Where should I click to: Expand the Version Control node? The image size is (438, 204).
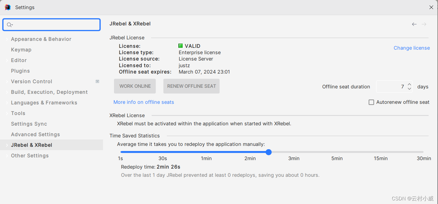click(x=7, y=81)
